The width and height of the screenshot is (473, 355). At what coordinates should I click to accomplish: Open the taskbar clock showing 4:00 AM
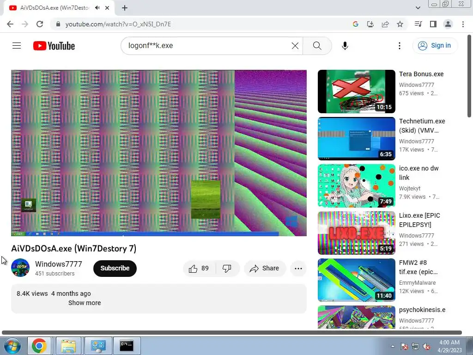(449, 346)
